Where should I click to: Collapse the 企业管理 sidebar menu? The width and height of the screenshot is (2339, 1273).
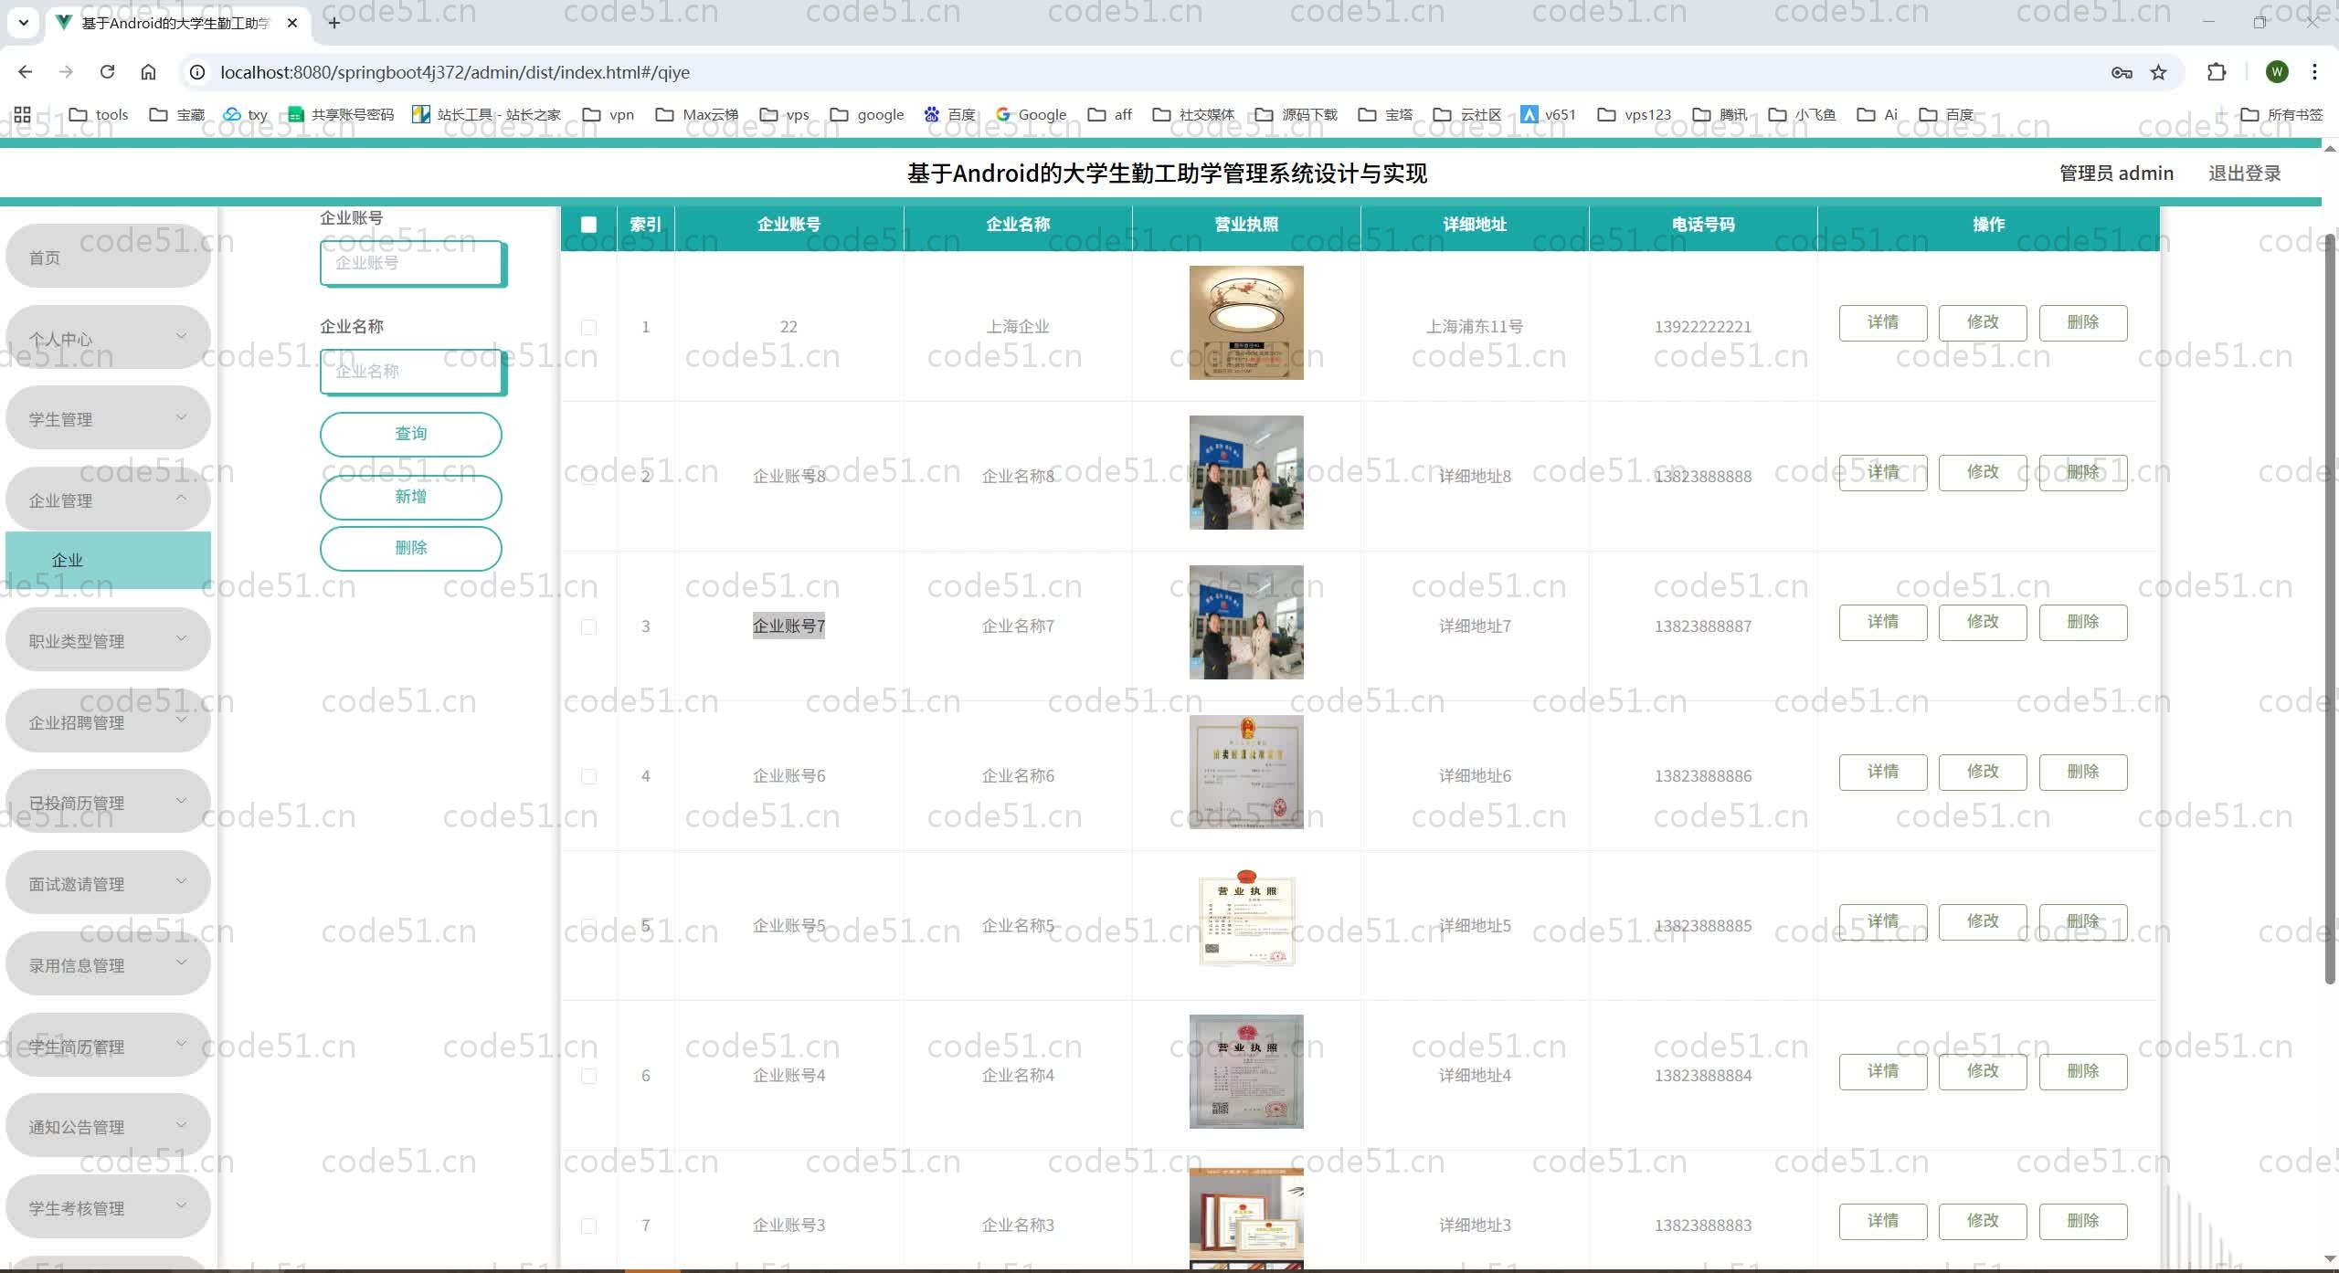[108, 500]
